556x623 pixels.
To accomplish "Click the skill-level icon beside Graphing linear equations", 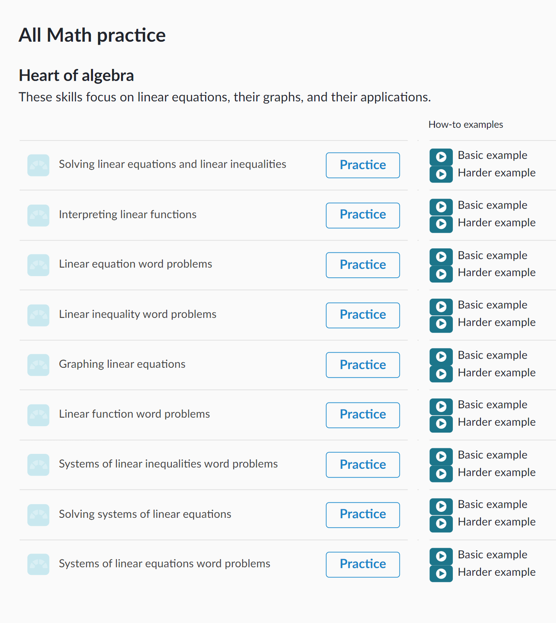I will click(38, 365).
